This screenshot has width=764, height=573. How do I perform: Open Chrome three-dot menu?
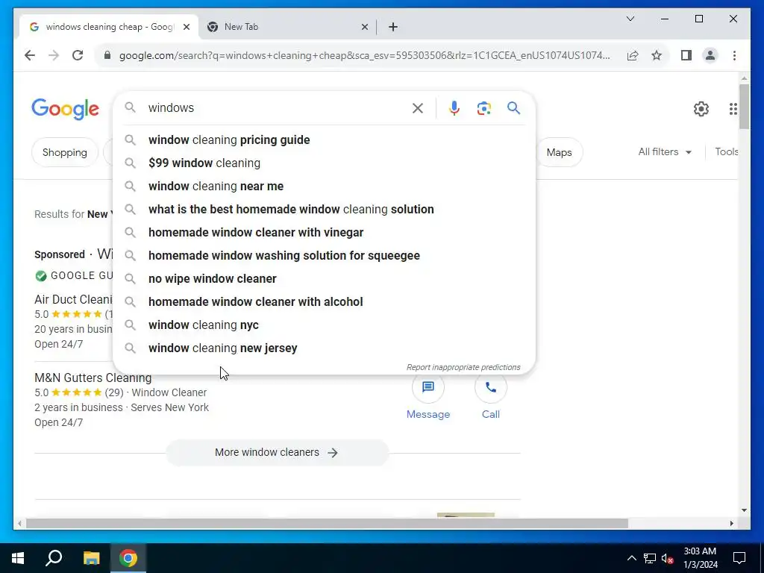click(734, 55)
